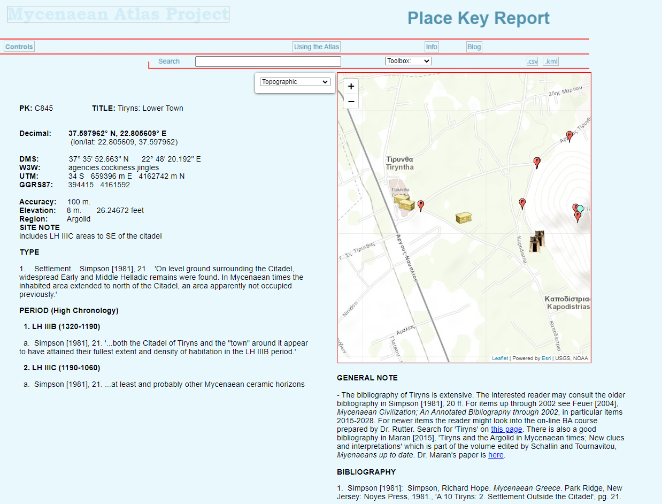The height and width of the screenshot is (504, 662).
Task: Open the Leaflet attribution link
Action: [500, 358]
